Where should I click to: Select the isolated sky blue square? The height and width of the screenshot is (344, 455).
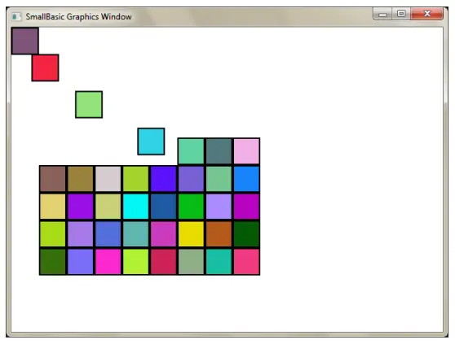151,142
